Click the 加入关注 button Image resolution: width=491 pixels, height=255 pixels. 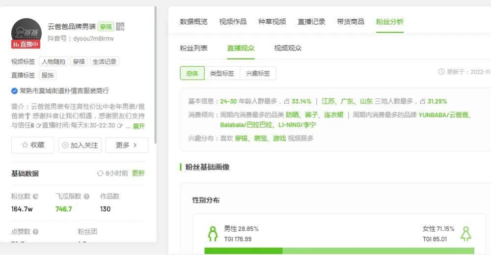pos(80,145)
